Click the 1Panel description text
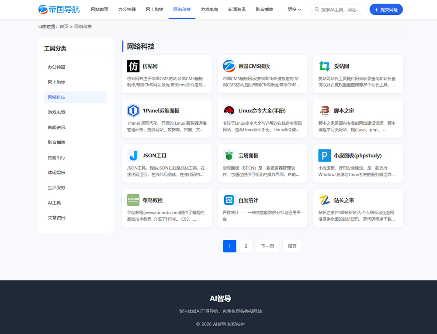 166,126
